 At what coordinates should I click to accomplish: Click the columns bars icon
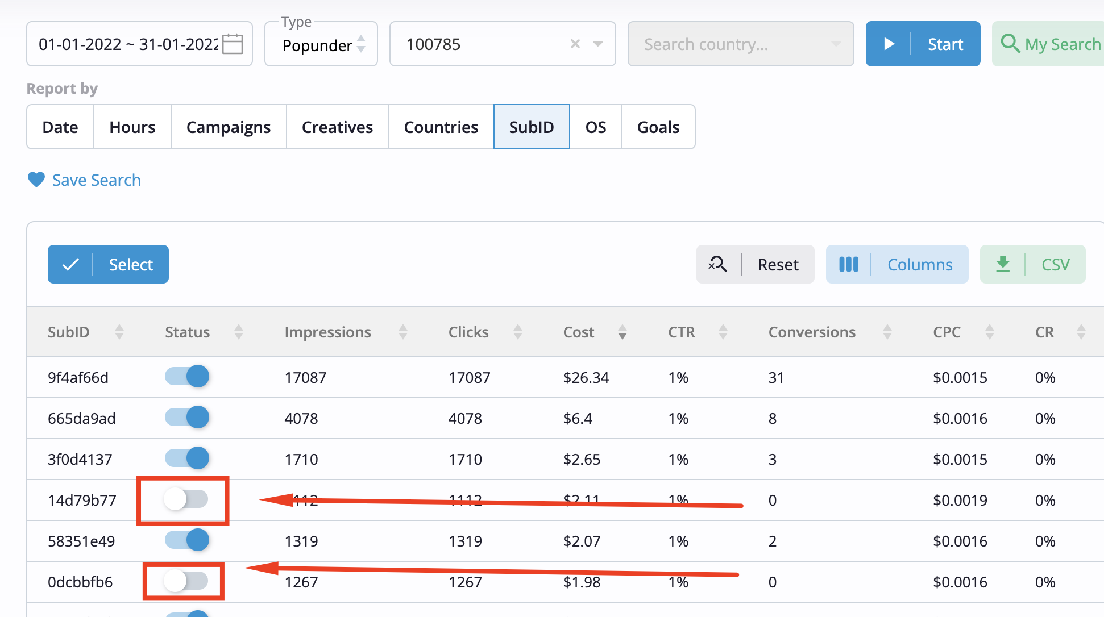(x=849, y=264)
